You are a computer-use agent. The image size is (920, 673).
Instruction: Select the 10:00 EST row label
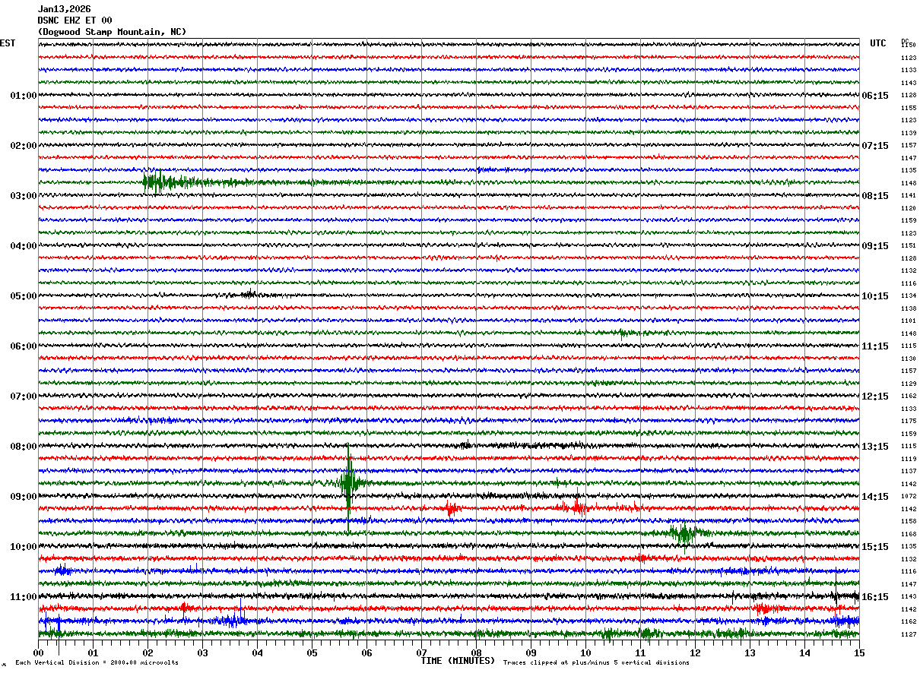24,547
